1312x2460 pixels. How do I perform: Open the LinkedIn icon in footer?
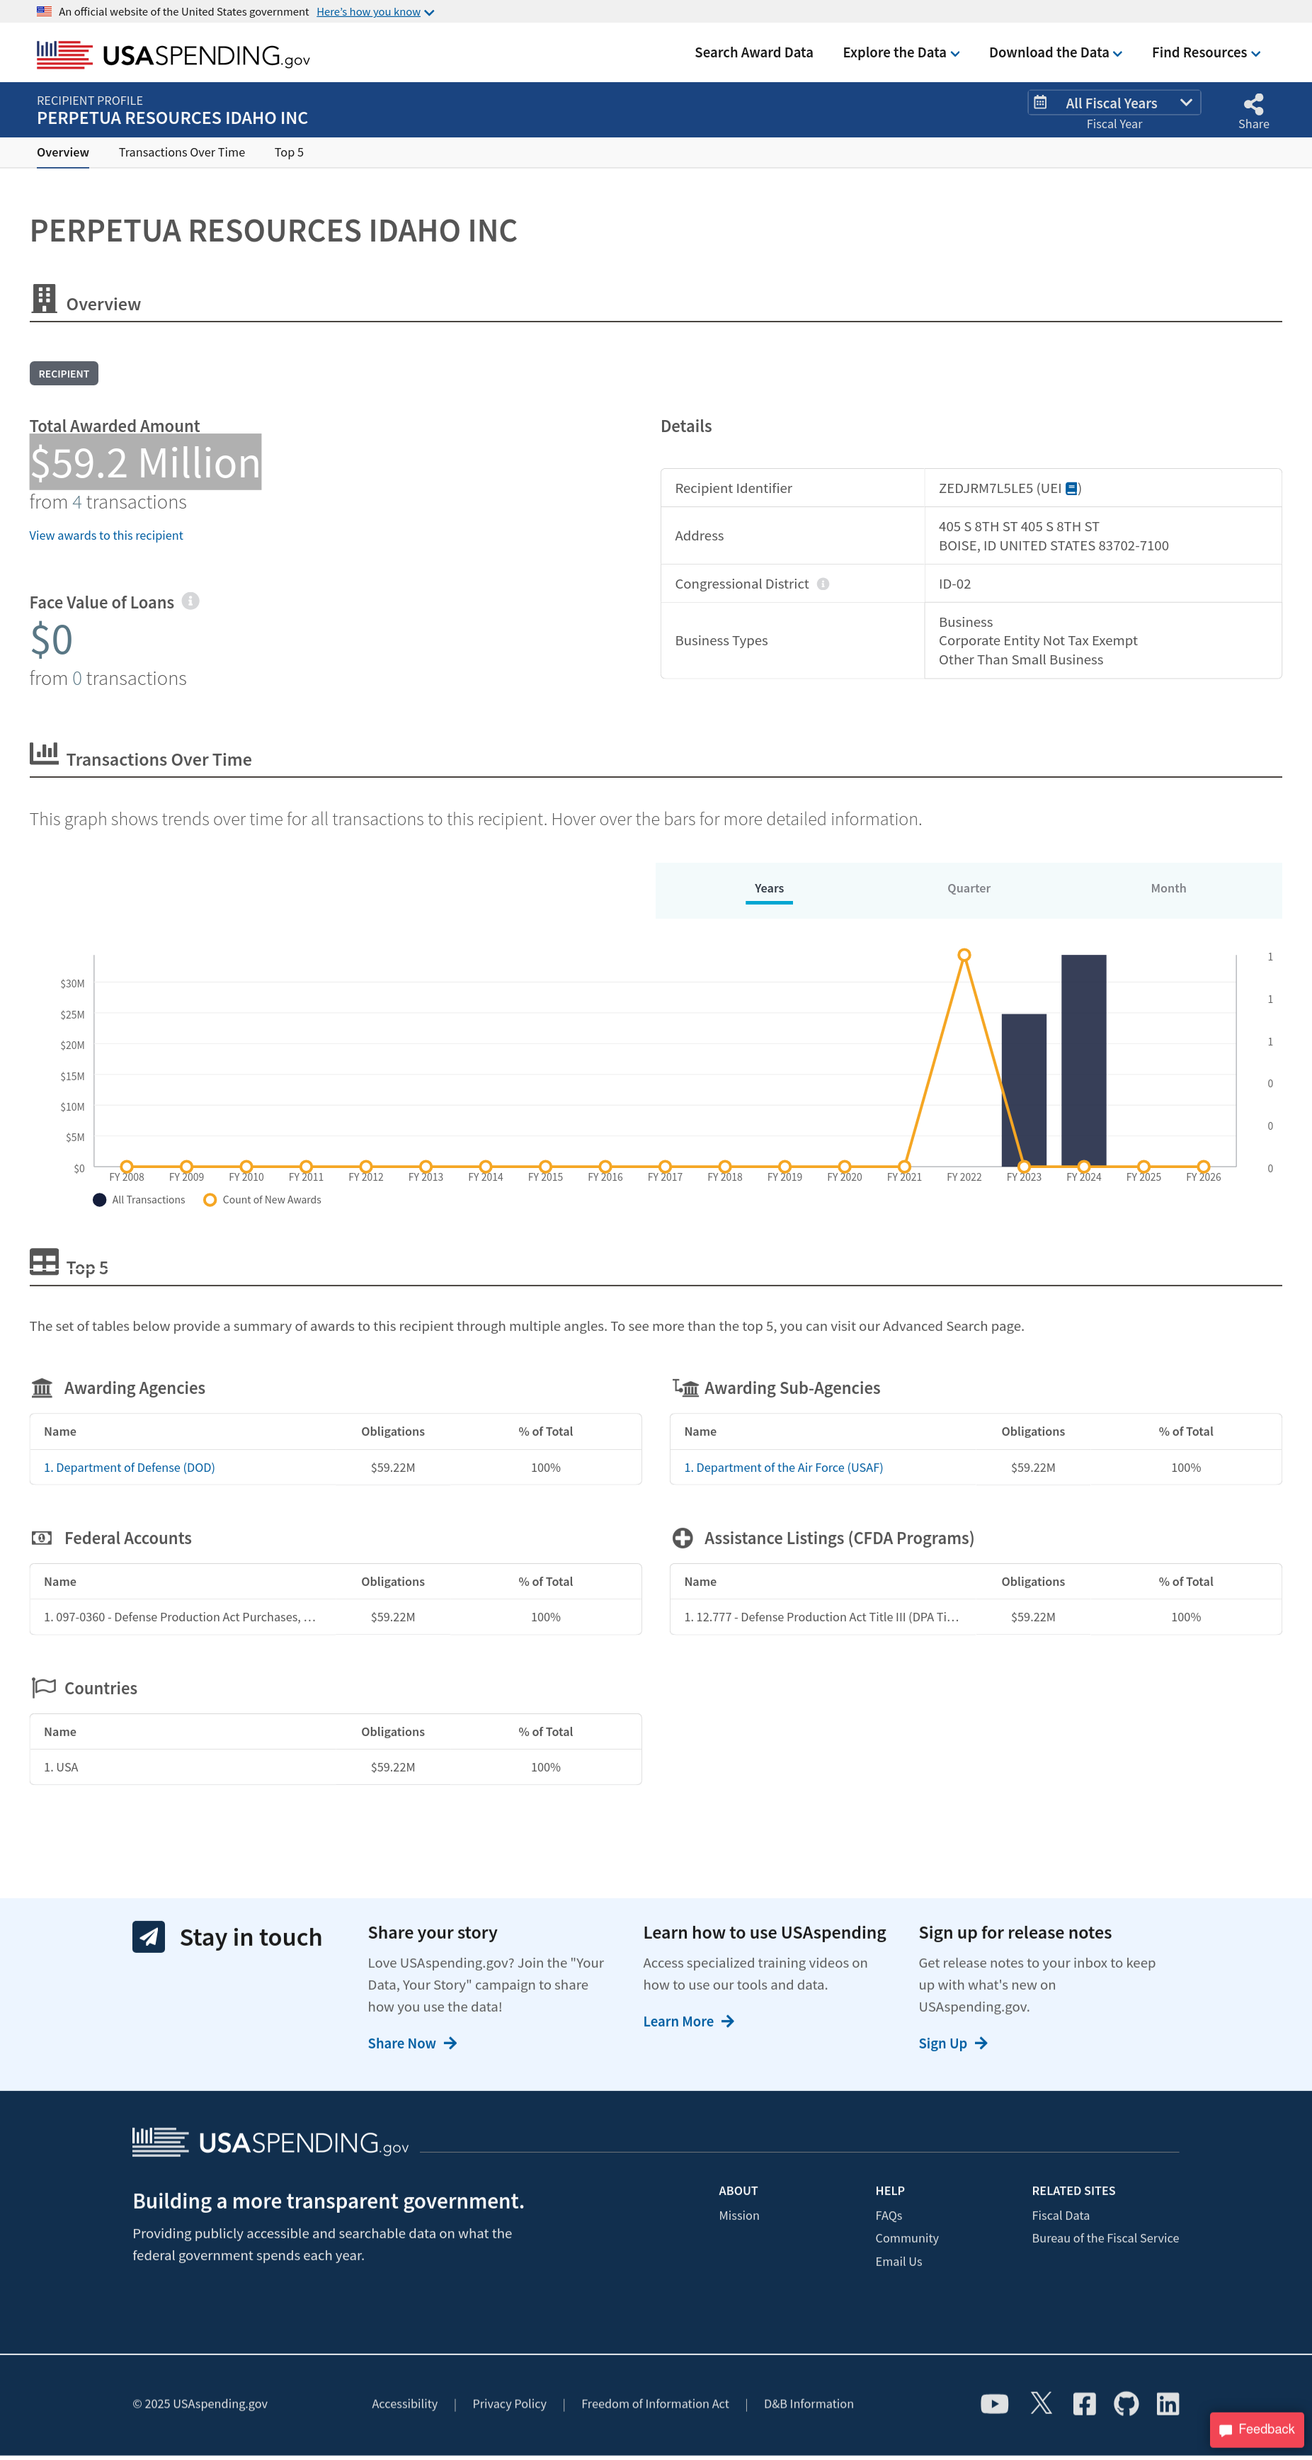(x=1168, y=2403)
